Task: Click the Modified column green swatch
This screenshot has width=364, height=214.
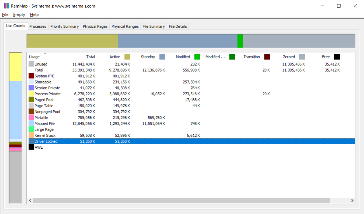Action: [197, 57]
